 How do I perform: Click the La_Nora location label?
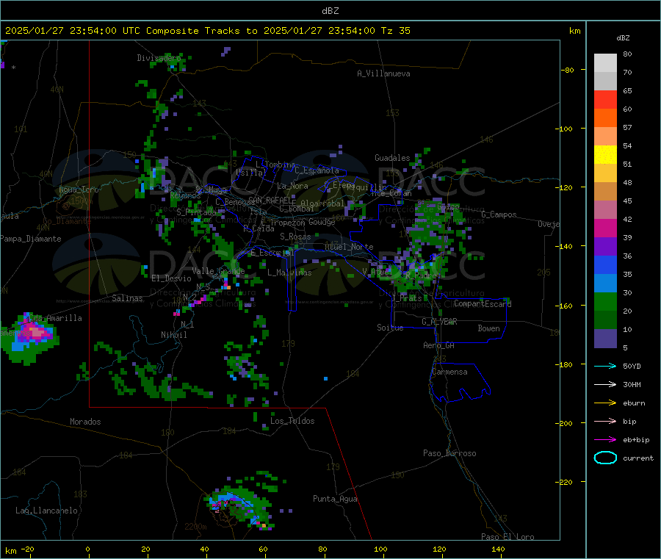pyautogui.click(x=292, y=186)
